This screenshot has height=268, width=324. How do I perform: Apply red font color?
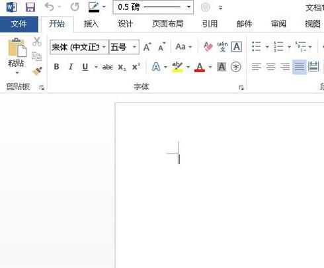click(200, 67)
